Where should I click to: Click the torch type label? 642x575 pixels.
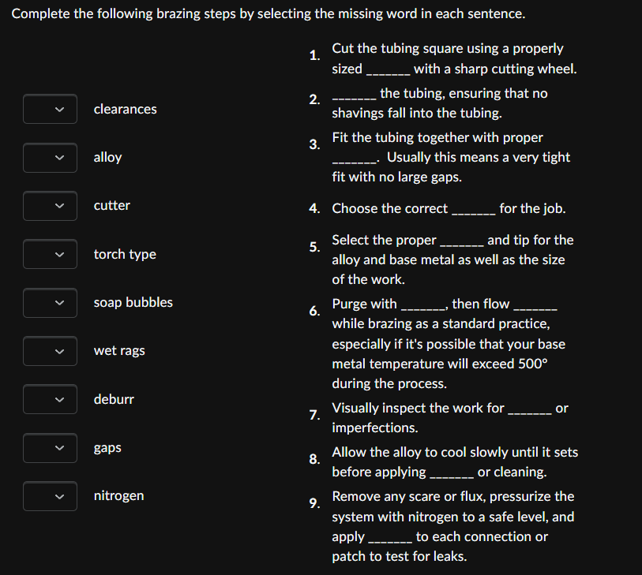tap(124, 254)
